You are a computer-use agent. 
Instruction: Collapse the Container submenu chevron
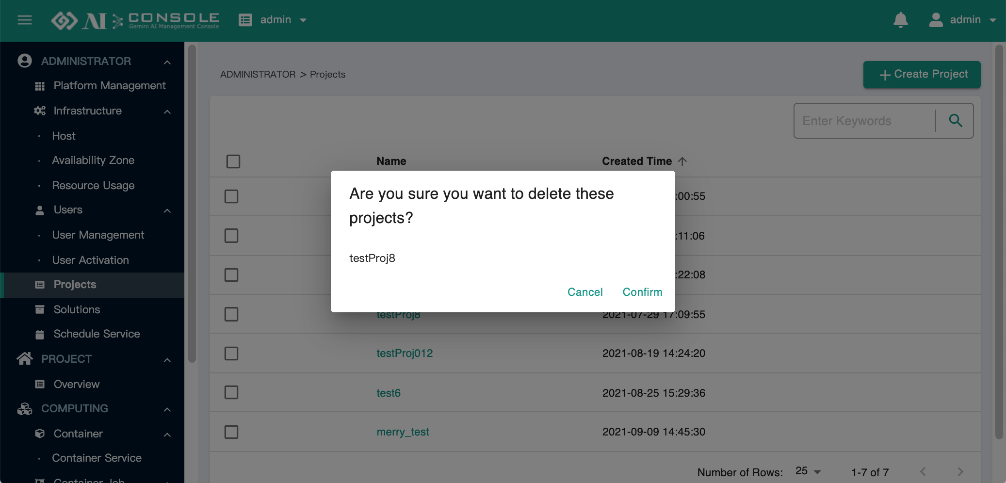pos(167,435)
